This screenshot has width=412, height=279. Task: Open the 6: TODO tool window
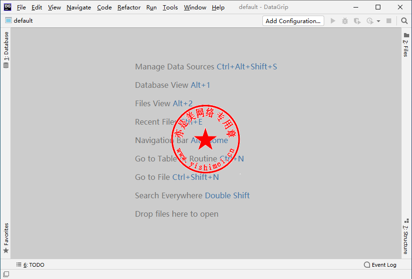coord(30,264)
